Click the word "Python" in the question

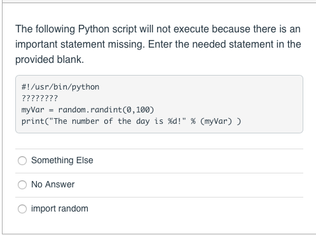93,29
